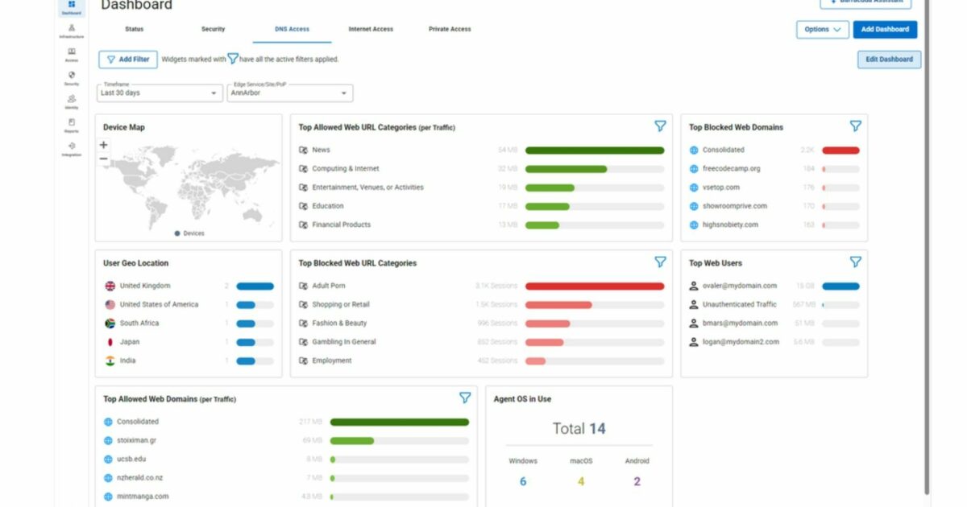Switch to the Status tab

tap(135, 29)
